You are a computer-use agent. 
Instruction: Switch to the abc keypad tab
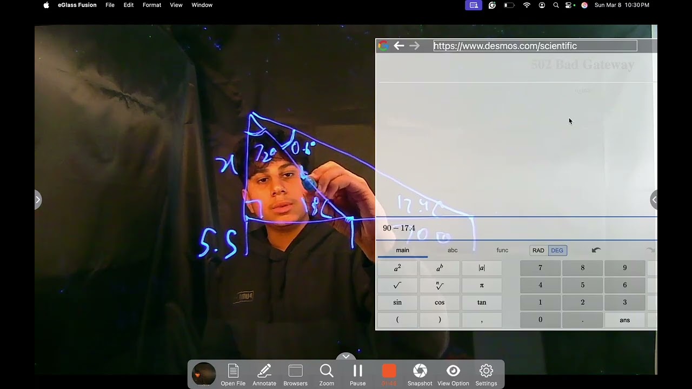[453, 250]
